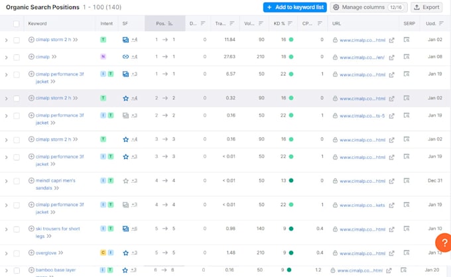Click the add-keyword plus icon beside 'overglove'

coord(31,253)
